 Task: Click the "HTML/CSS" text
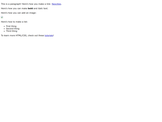[x=21, y=36]
